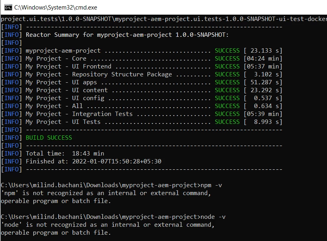327x241 pixels.
Task: Click the '51.287 s' duration for UI apps
Action: tap(265, 82)
